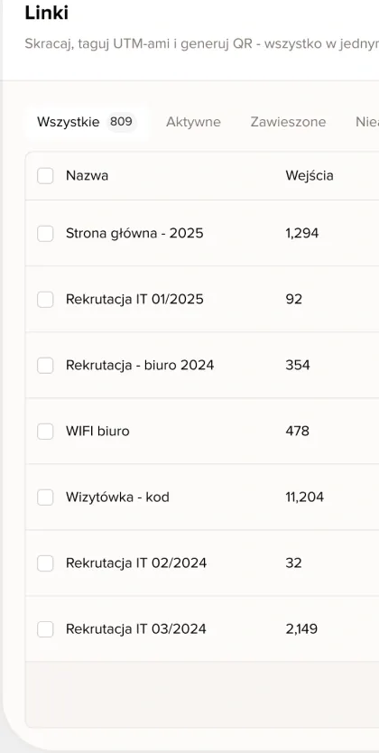Check the Wizytówka - kod checkbox

(x=45, y=497)
